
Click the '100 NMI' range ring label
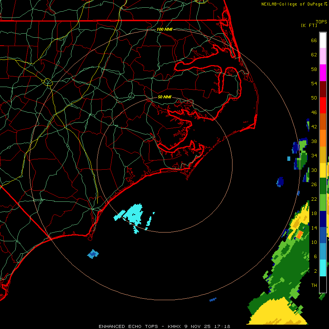click(164, 29)
